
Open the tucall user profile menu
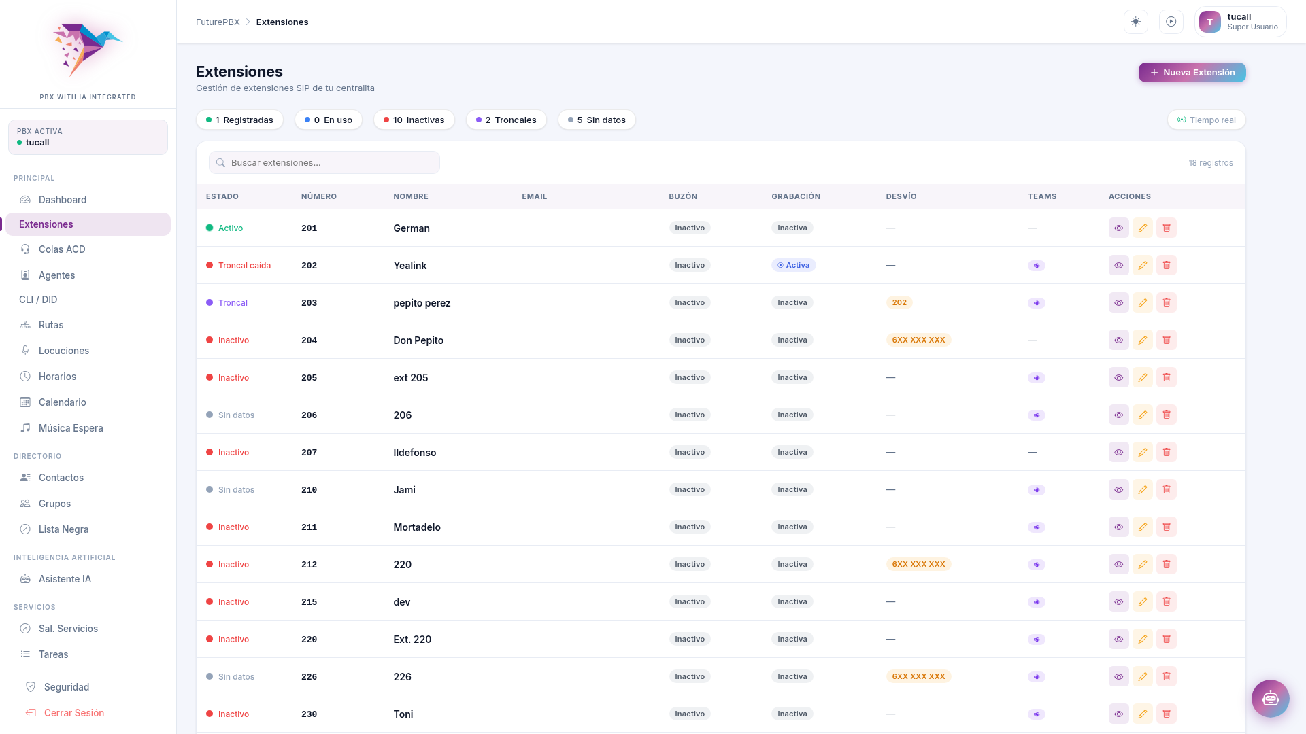(1240, 22)
